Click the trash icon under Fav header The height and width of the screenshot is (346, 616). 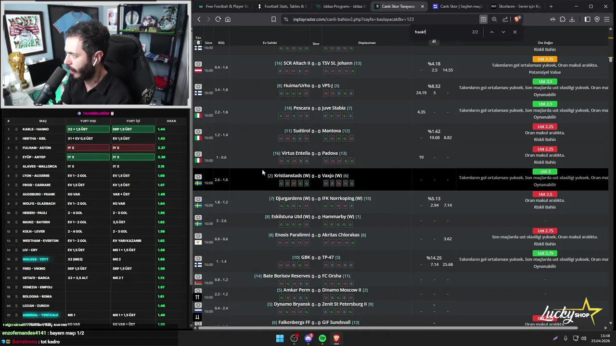tap(198, 43)
